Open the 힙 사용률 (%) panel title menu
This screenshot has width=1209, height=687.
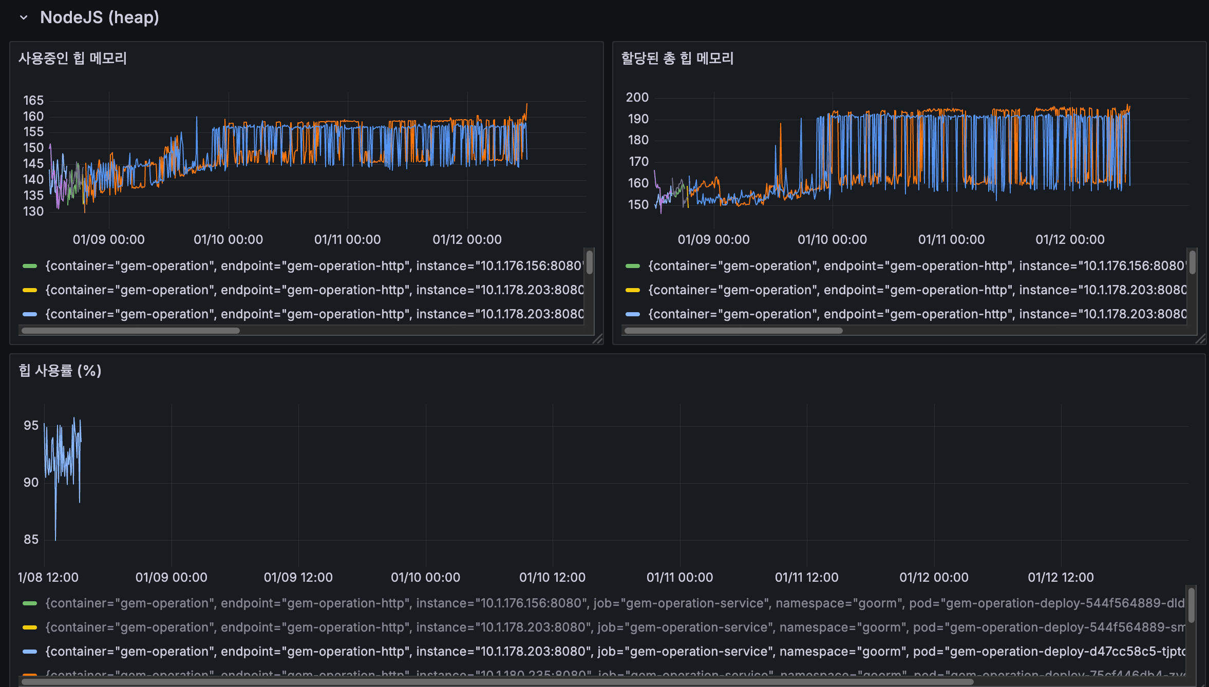60,370
